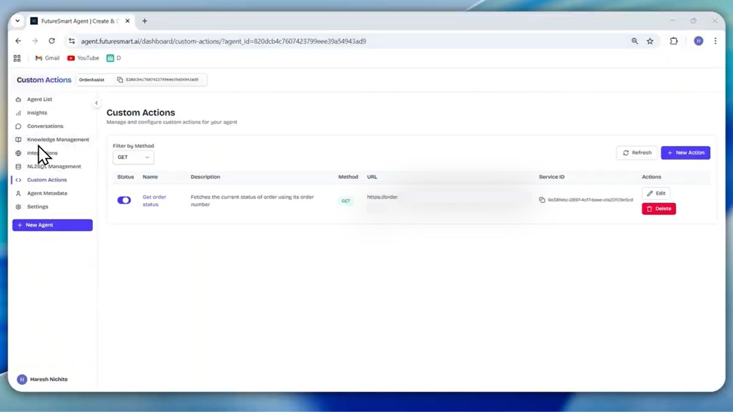The height and width of the screenshot is (412, 733).
Task: Click the GET method badge
Action: pos(346,201)
